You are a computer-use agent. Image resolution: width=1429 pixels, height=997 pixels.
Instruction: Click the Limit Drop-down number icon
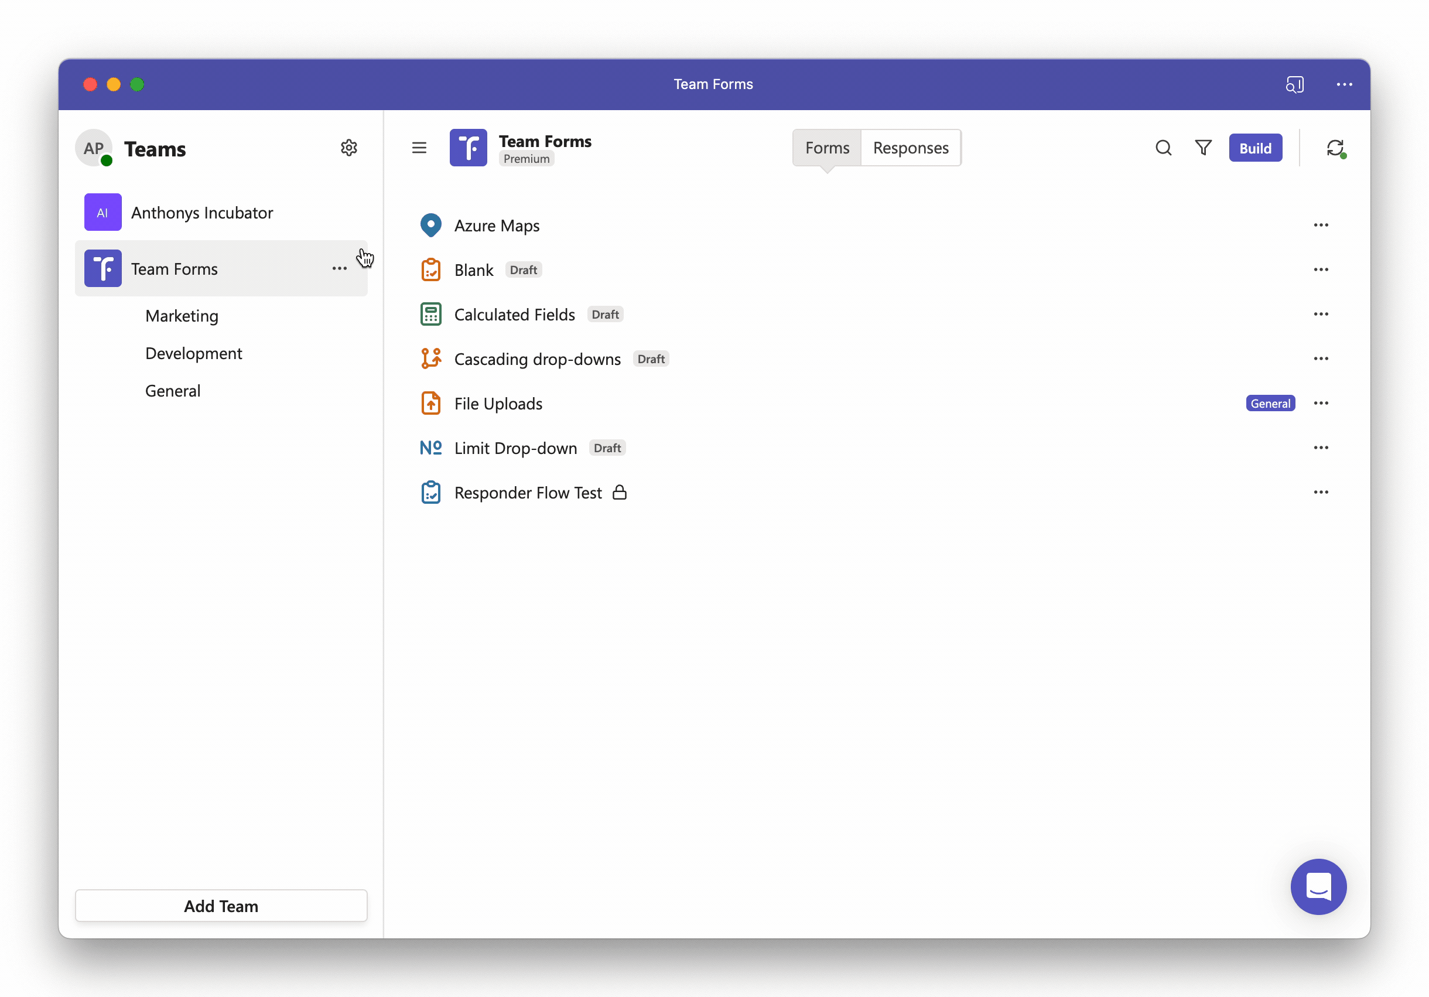pos(430,448)
